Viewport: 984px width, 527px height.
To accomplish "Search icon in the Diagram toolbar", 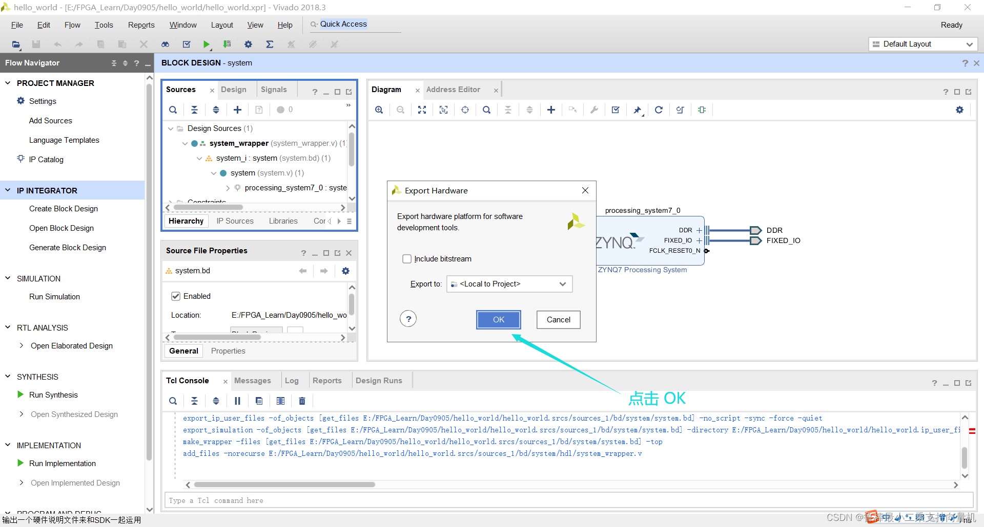I will (486, 109).
